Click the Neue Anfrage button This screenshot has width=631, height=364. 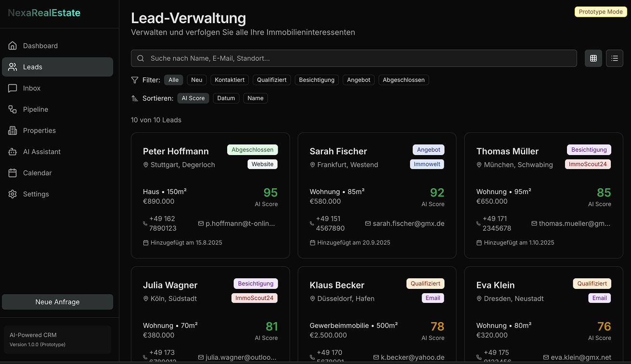click(57, 302)
